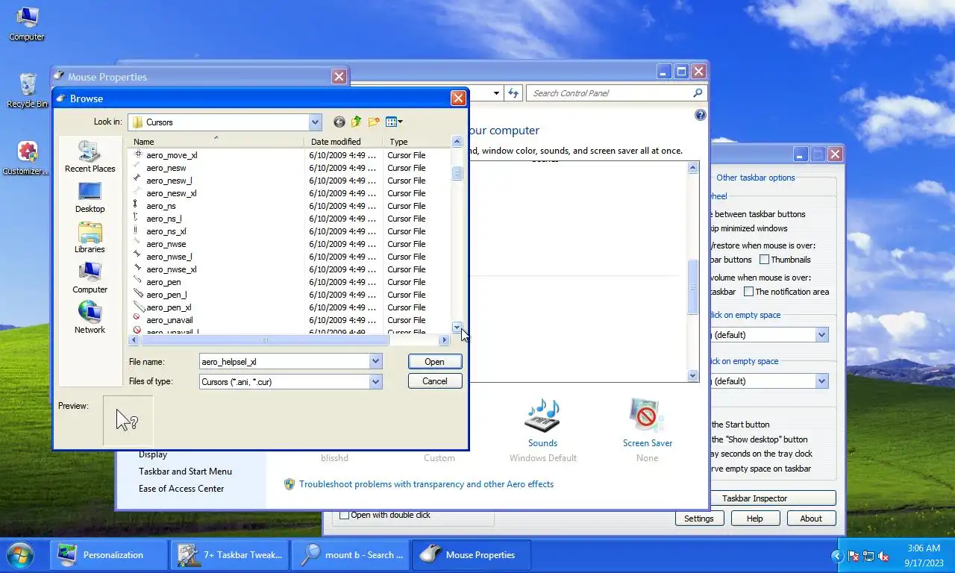Switch to 7+ Taskbar Tweaker taskbar button
Screen dimensions: 955x573
tap(229, 555)
